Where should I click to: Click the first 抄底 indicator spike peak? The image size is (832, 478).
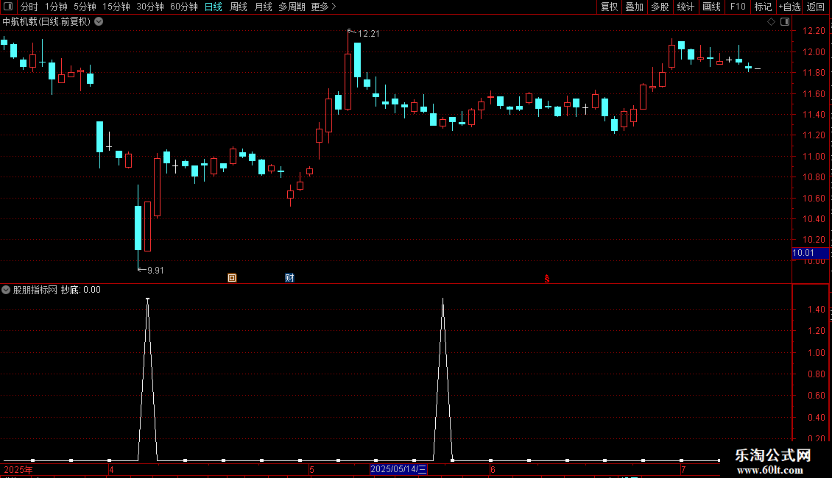tap(147, 299)
